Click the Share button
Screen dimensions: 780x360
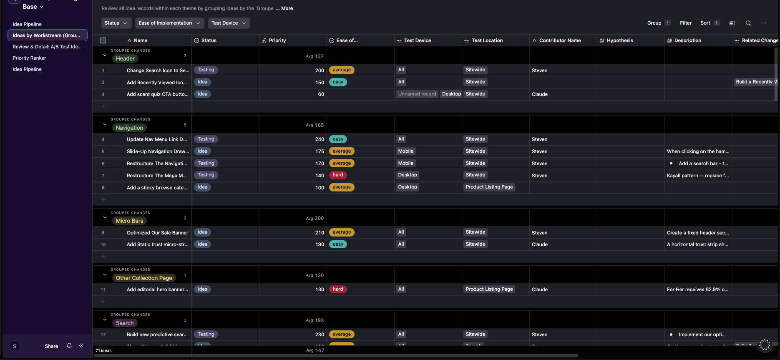coord(51,346)
